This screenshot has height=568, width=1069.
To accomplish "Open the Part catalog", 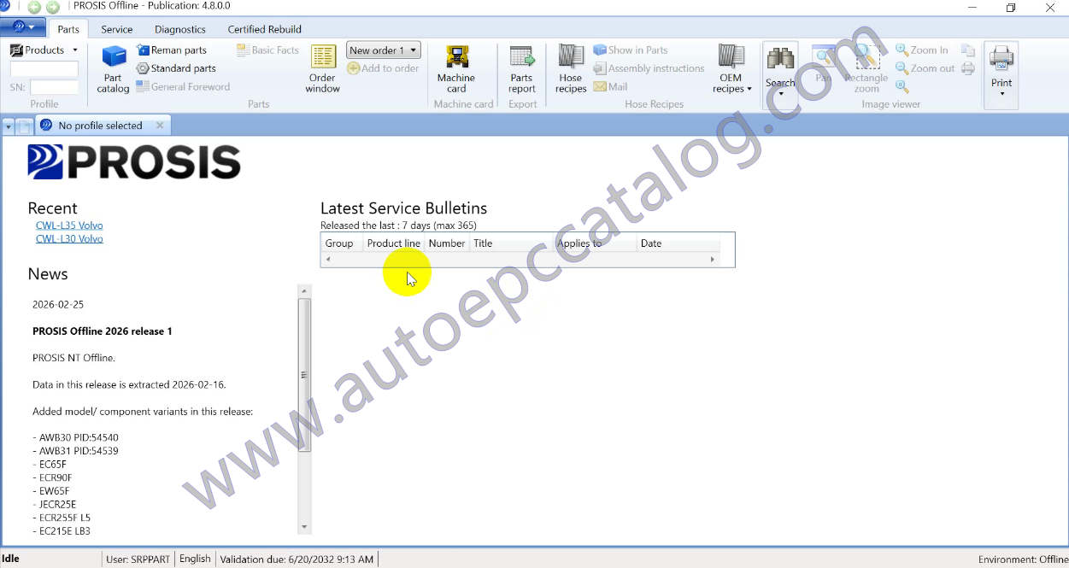I will click(113, 68).
